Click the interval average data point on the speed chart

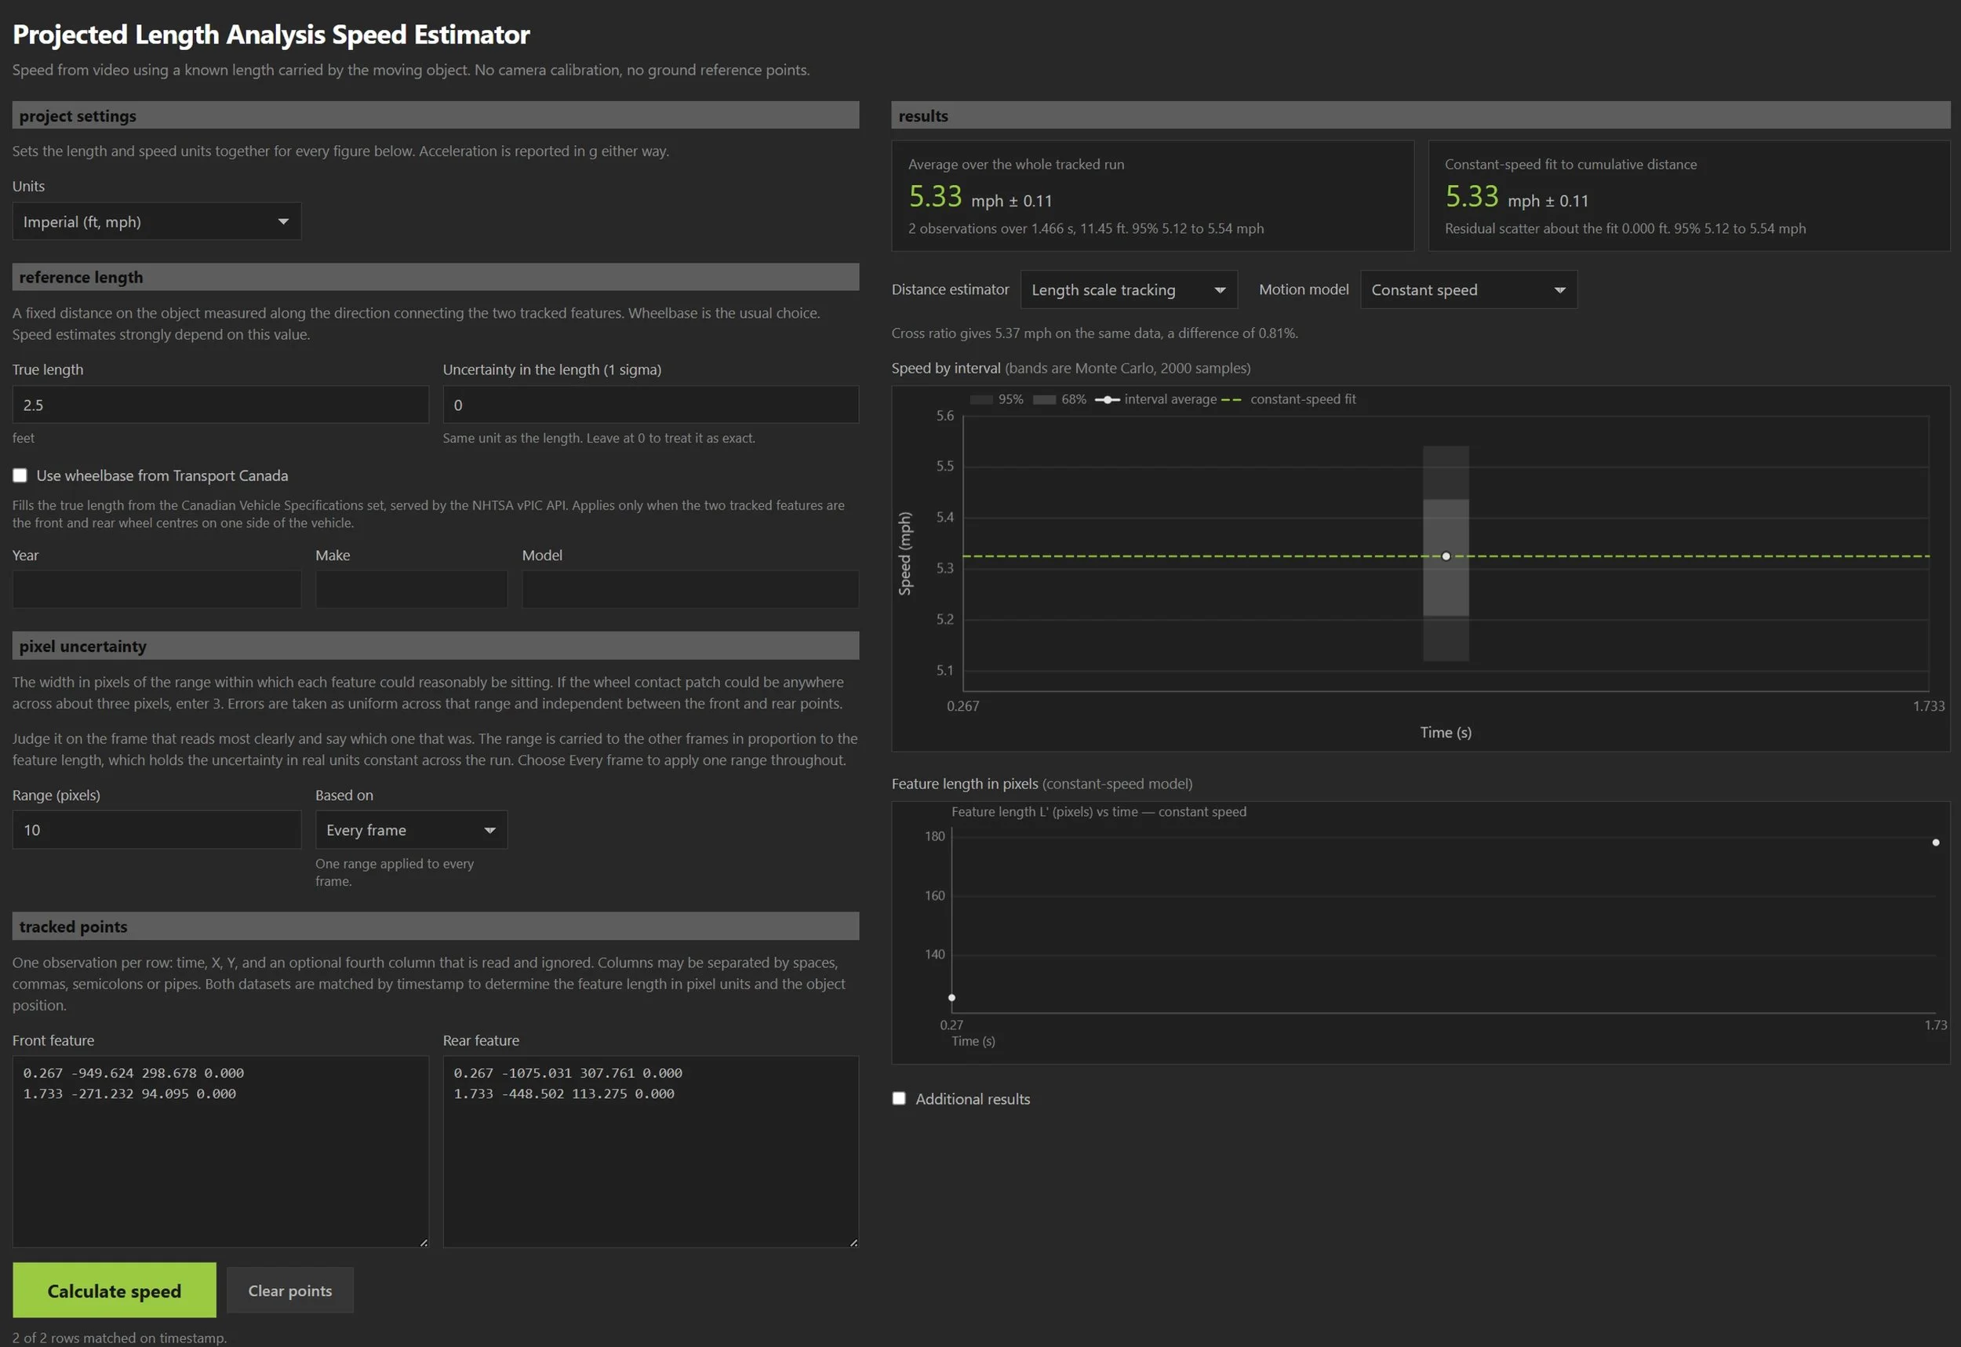pos(1446,556)
